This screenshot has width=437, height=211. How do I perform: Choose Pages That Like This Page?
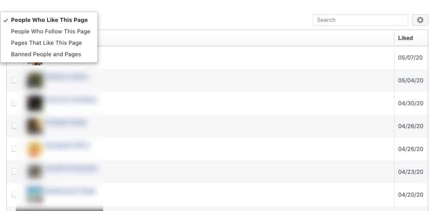click(x=46, y=43)
